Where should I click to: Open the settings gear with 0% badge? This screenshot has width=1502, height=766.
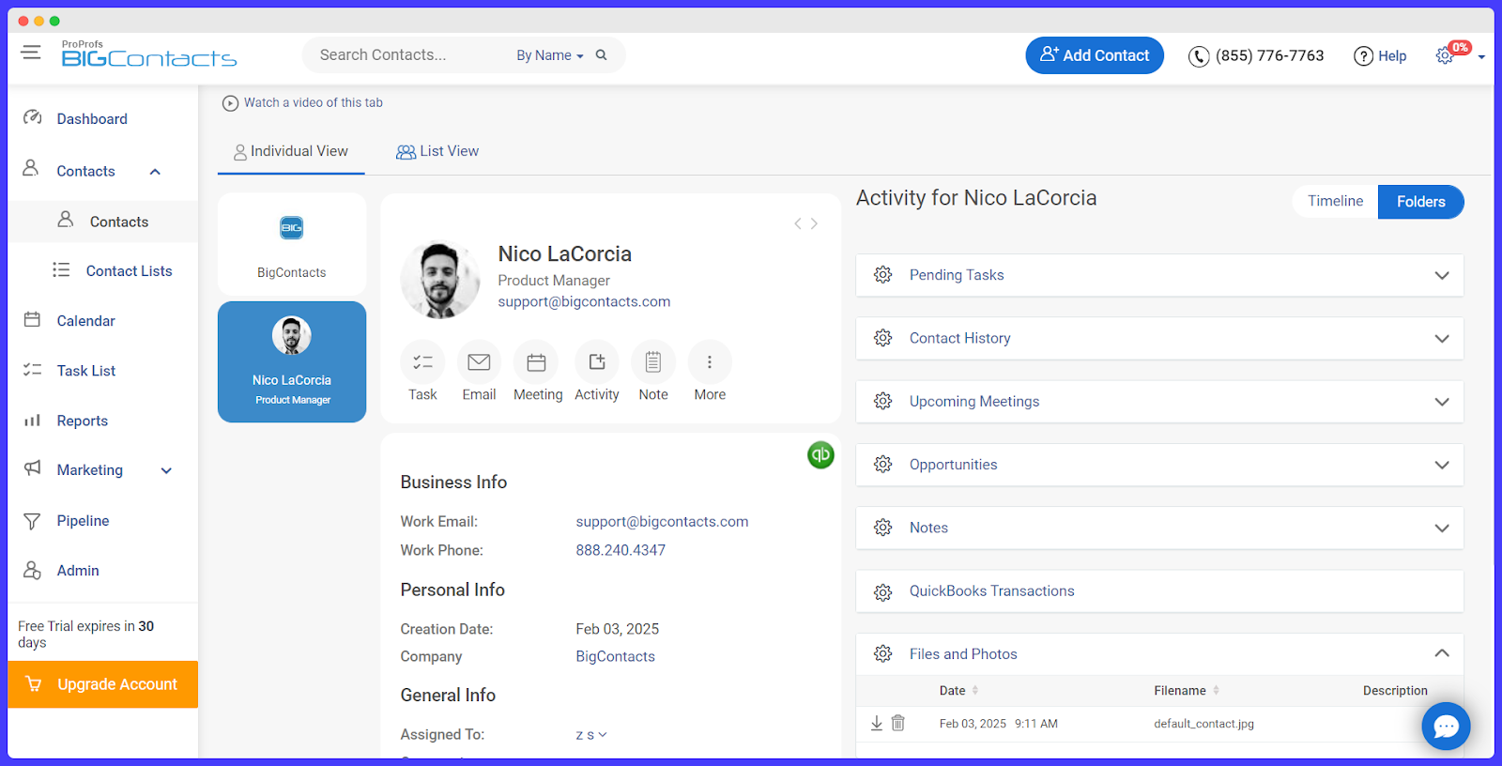1445,56
